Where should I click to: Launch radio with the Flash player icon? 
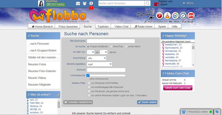tap(159, 16)
